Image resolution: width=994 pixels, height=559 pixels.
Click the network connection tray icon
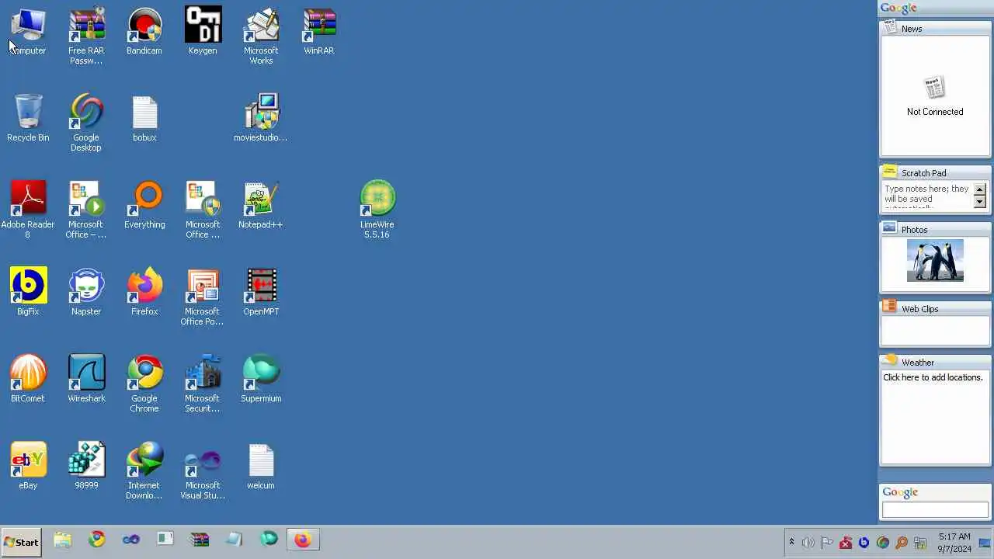pyautogui.click(x=920, y=543)
